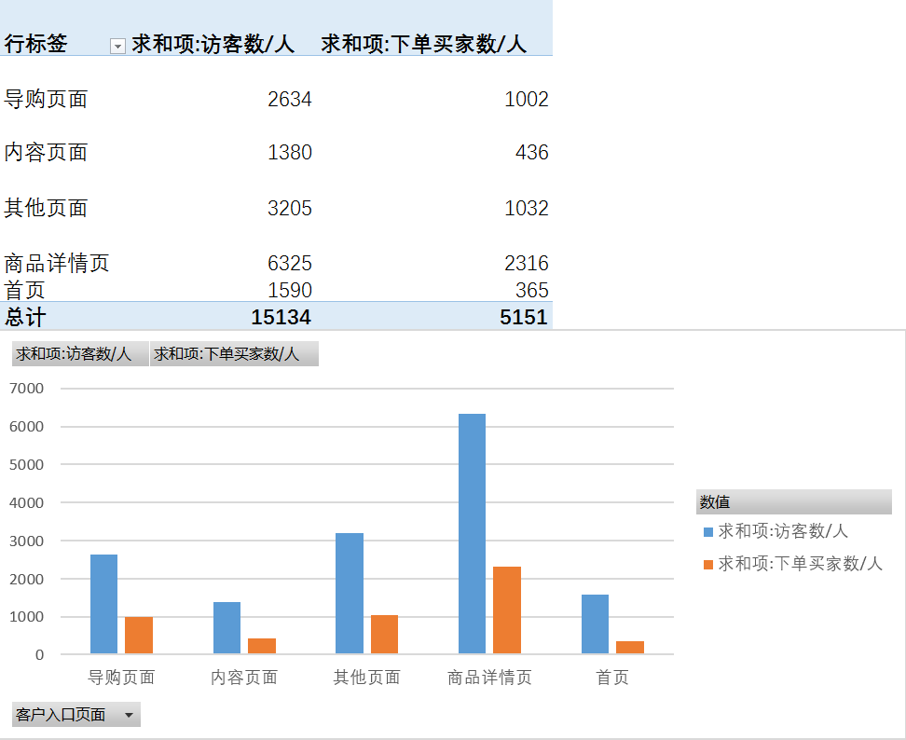Select orange legend swatch for 下单买家数
906x740 pixels.
tap(708, 564)
